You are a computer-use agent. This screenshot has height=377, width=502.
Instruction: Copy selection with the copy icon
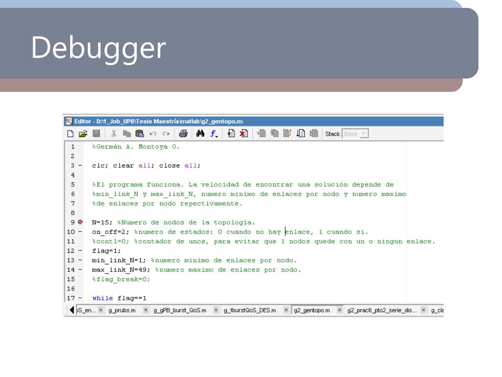pos(127,134)
